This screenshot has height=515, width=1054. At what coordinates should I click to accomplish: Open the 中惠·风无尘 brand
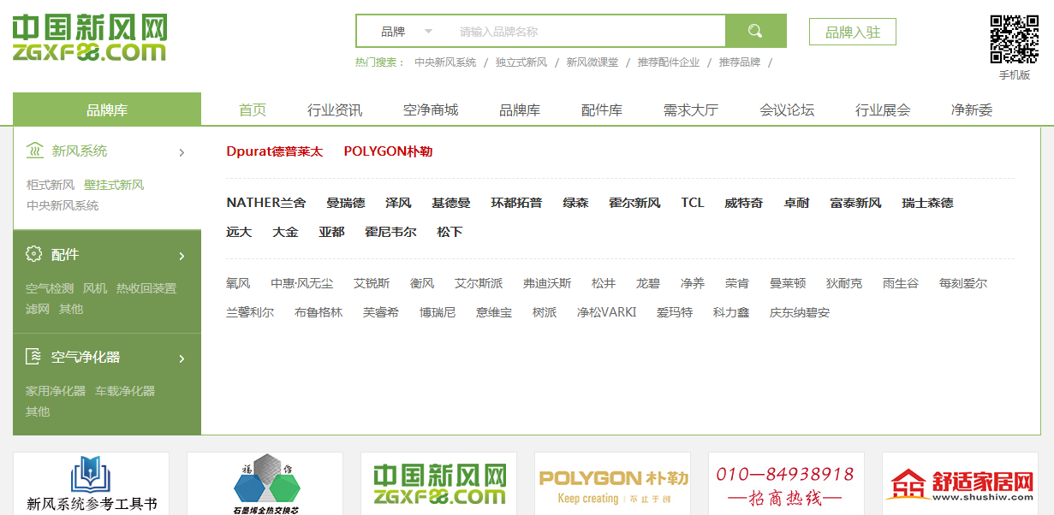302,283
